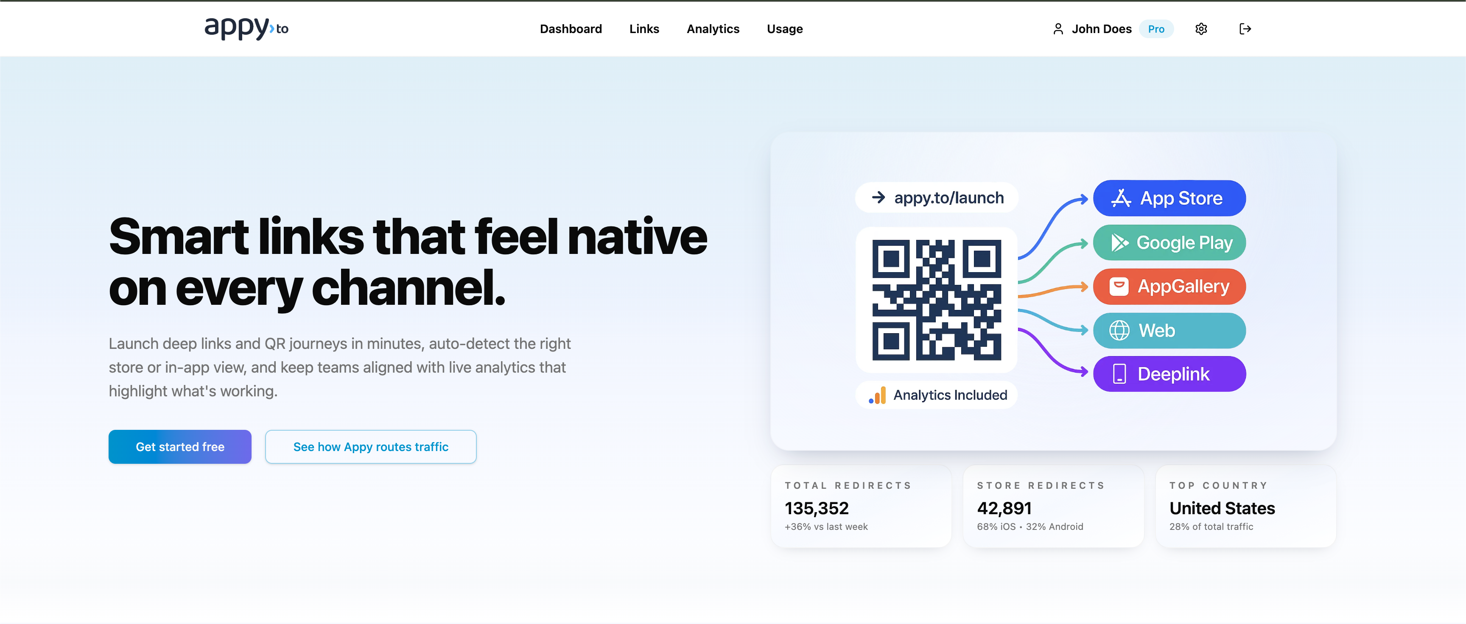Viewport: 1466px width, 624px height.
Task: Click the Google Play triangle icon
Action: 1119,243
